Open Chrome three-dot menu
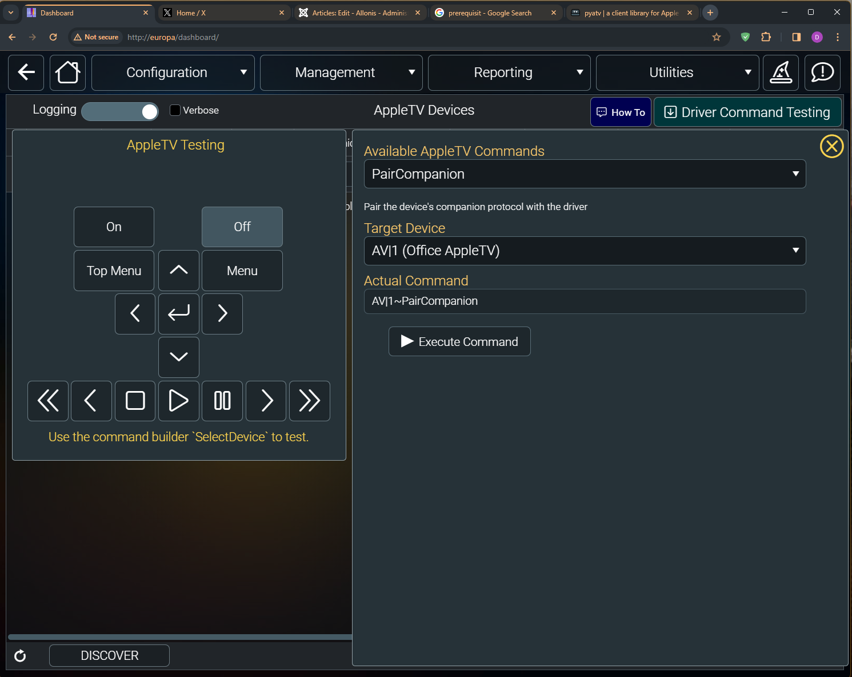852x677 pixels. click(838, 37)
